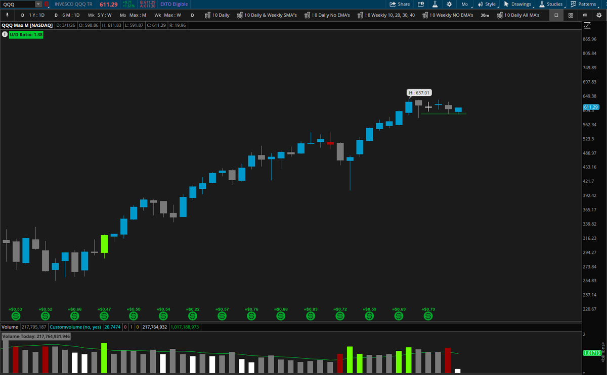Screen dimensions: 607x375
Task: Click the U/D Ratio: 1.38 label
Action: [26, 34]
